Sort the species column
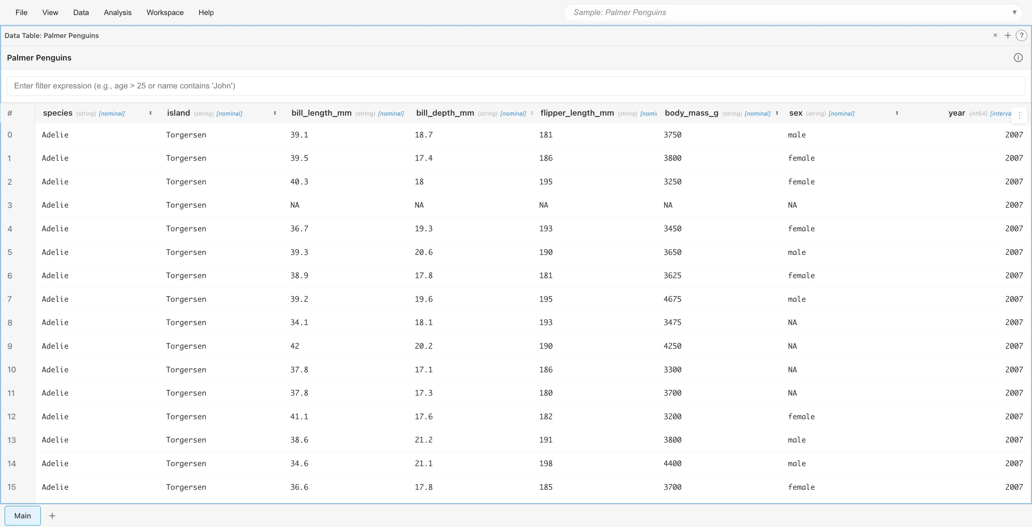The height and width of the screenshot is (527, 1032). pos(150,113)
